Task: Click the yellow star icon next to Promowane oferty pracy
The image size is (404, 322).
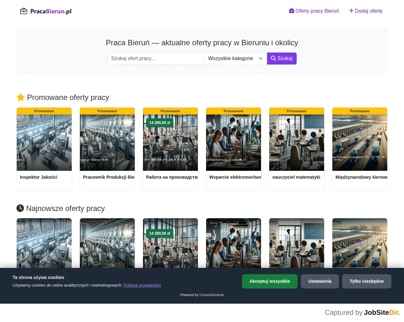Action: click(x=21, y=97)
